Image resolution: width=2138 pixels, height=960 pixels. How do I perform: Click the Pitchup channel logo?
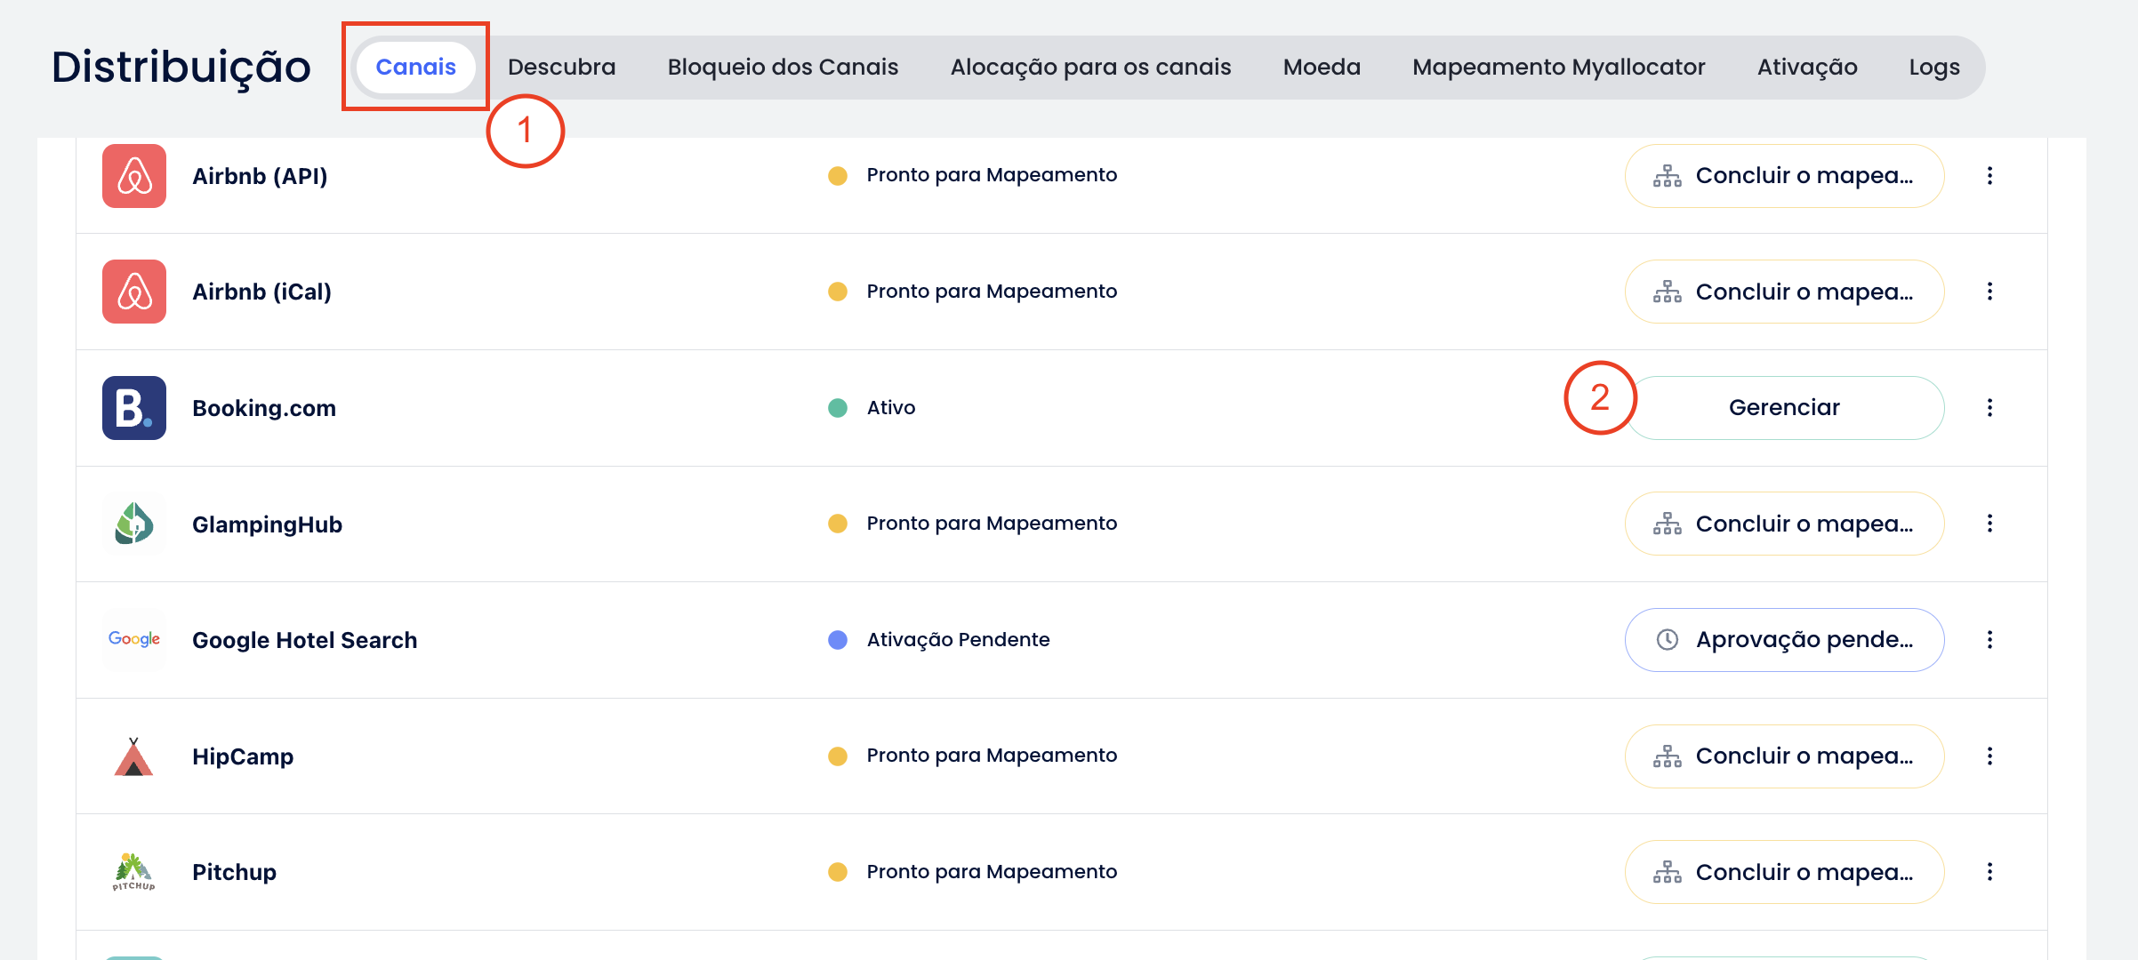coord(134,872)
